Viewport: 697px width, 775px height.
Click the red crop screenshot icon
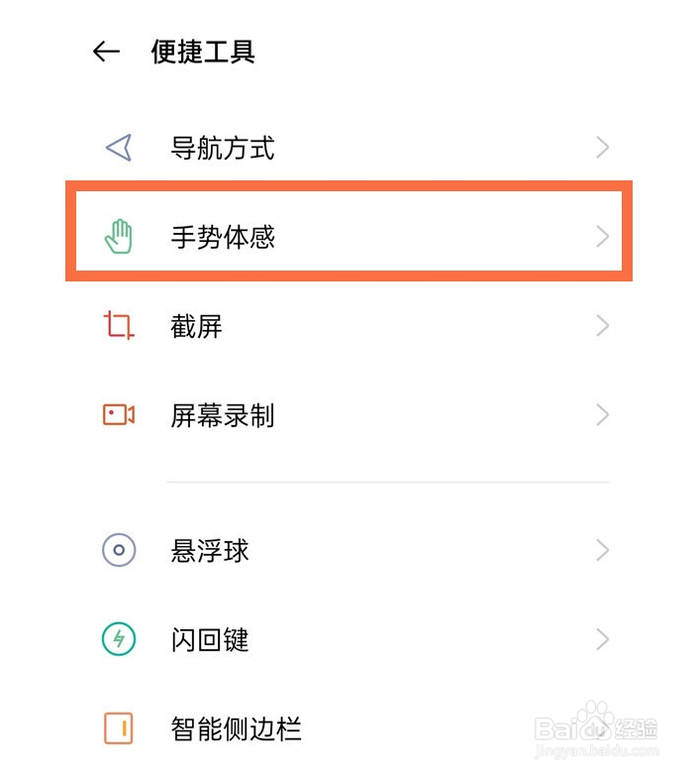pos(119,325)
